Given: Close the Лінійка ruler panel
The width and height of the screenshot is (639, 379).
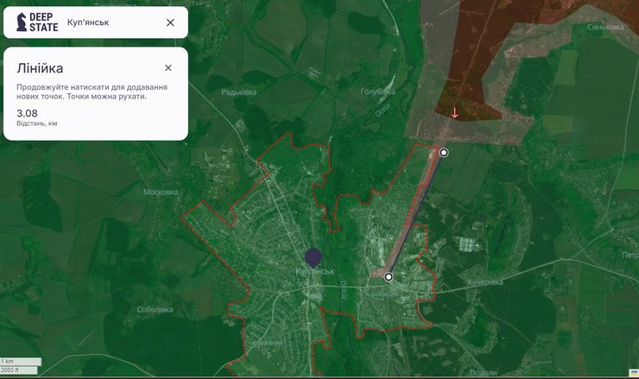Looking at the screenshot, I should [x=168, y=67].
